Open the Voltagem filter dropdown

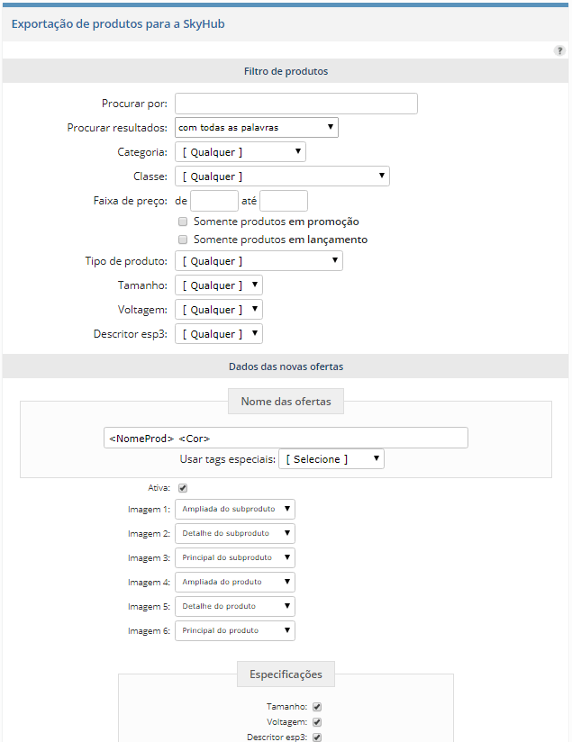pyautogui.click(x=219, y=310)
